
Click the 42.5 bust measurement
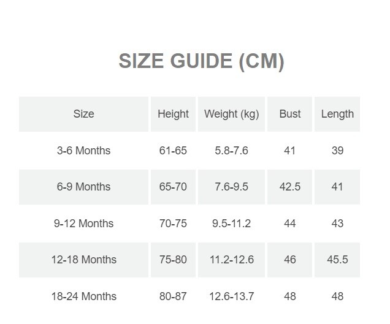pos(290,187)
